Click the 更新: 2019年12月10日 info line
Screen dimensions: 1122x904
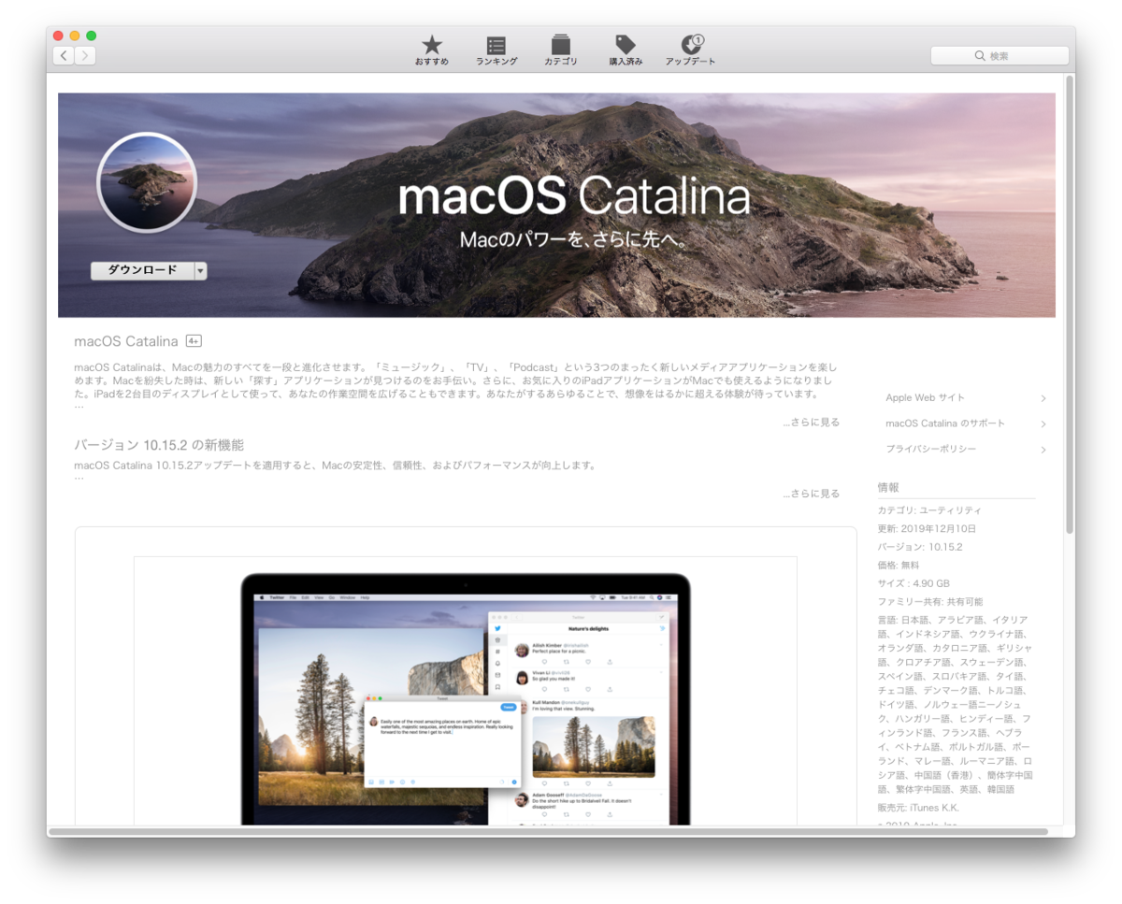click(925, 529)
